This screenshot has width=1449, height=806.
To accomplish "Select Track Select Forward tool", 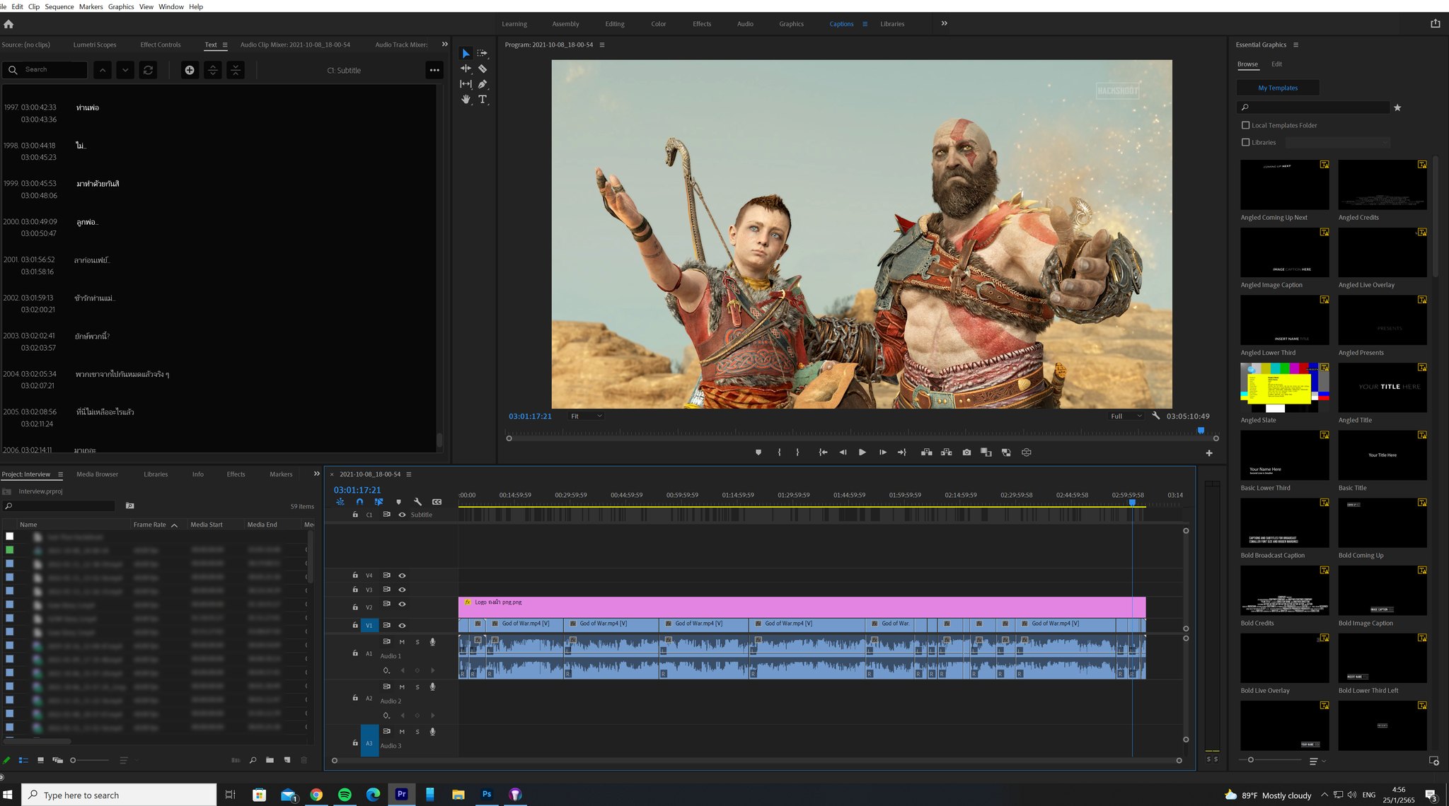I will click(483, 54).
